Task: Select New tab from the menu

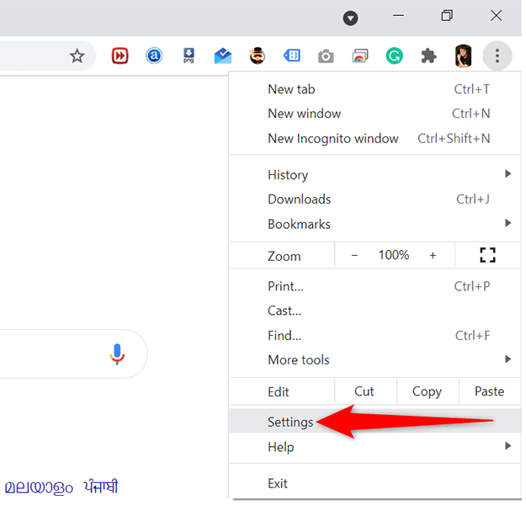Action: (375, 89)
